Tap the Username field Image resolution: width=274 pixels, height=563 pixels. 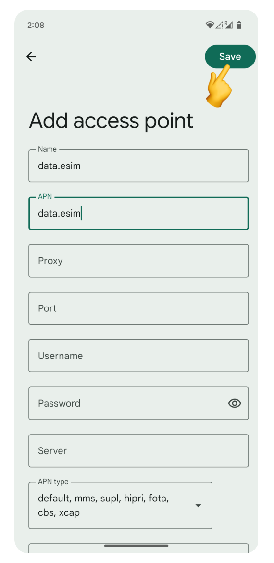point(138,356)
